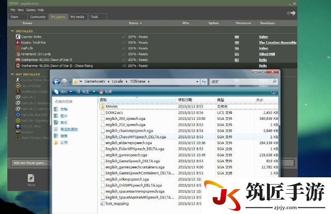The height and width of the screenshot is (214, 331).
Task: Click the Chaos Rising game icon
Action: pos(18,66)
